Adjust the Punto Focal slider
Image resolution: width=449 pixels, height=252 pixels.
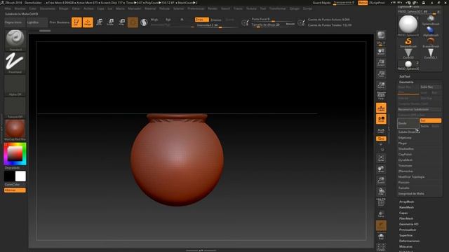click(273, 19)
